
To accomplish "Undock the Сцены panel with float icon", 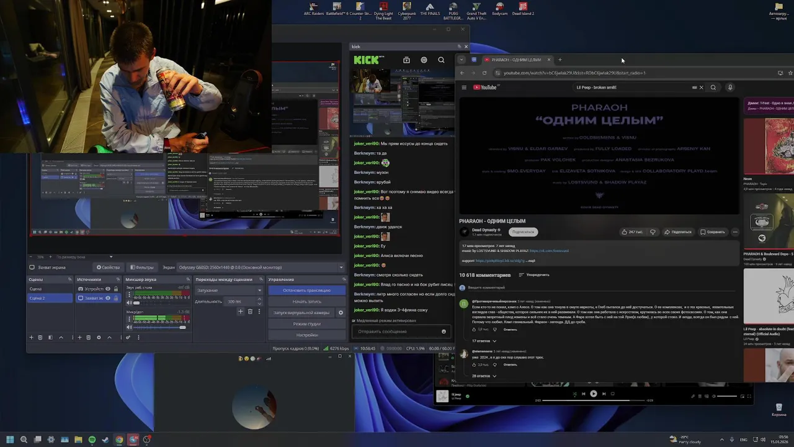I will [69, 279].
